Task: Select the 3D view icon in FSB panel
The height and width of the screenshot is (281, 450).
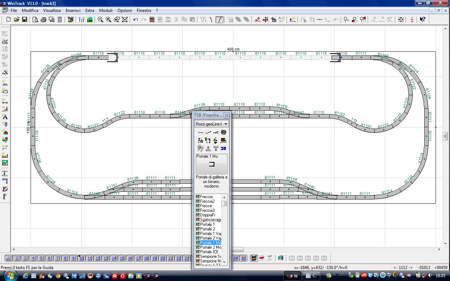Action: tap(223, 149)
